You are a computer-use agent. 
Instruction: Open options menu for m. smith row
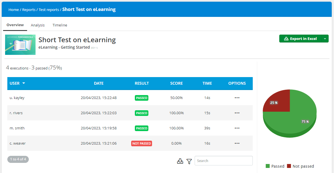(237, 128)
